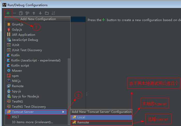
Task: Click the Remote configuration icon
Action: tap(9, 86)
